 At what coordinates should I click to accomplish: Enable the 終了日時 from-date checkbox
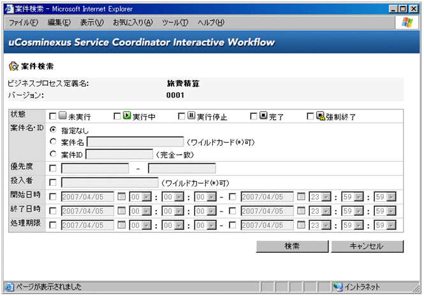pyautogui.click(x=53, y=211)
